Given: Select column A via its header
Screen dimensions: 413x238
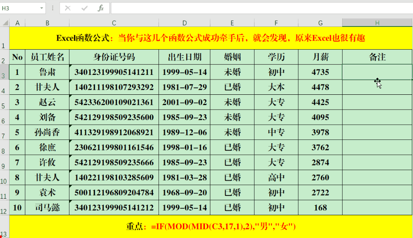Looking at the screenshot, I should 17,23.
